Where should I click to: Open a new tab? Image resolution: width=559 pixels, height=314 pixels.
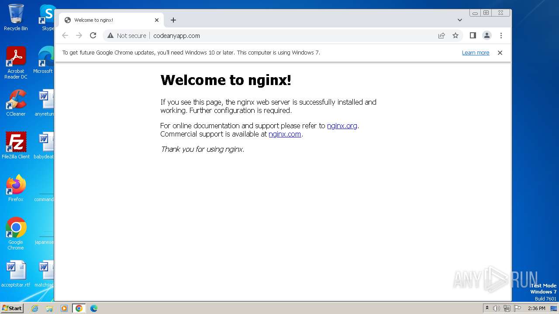(x=173, y=20)
